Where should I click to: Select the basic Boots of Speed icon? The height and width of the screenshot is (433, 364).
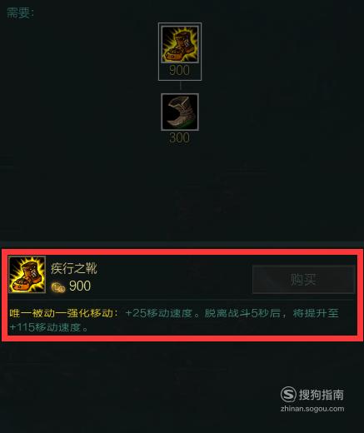tap(180, 112)
